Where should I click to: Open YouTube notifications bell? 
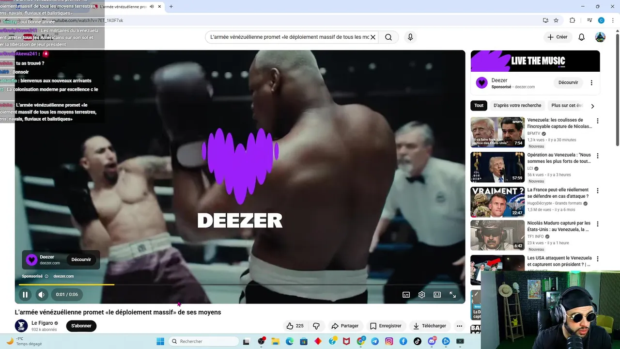pos(582,37)
